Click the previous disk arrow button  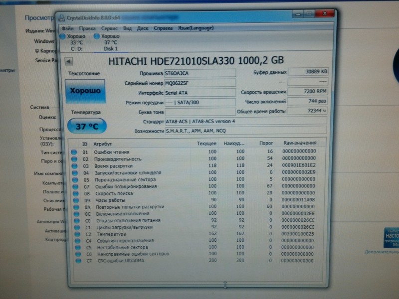click(69, 61)
